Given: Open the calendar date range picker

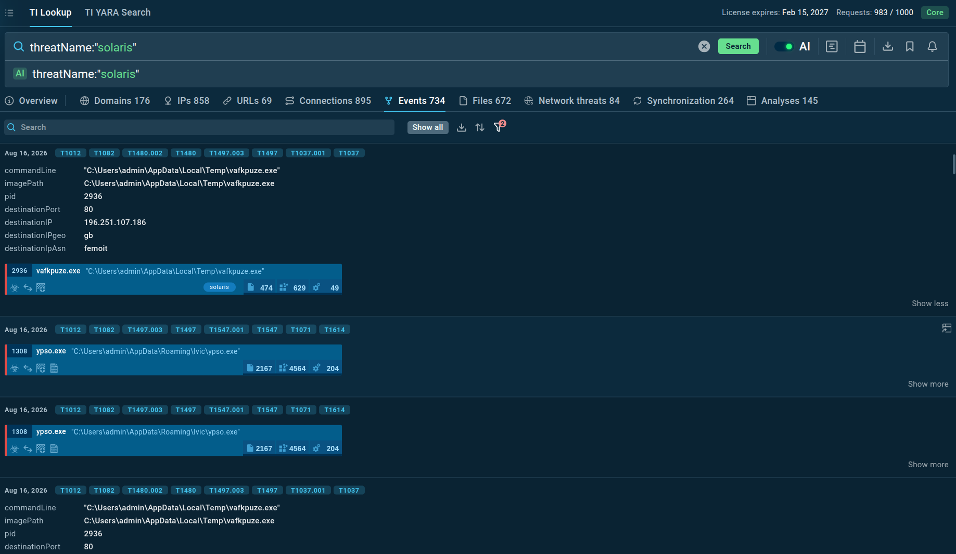Looking at the screenshot, I should (x=860, y=46).
